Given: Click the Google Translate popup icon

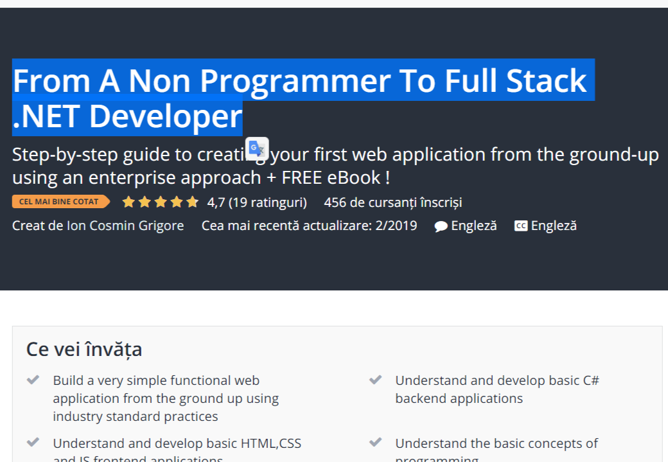Looking at the screenshot, I should pos(257,149).
